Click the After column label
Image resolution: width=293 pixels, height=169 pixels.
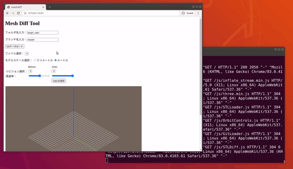pyautogui.click(x=54, y=67)
